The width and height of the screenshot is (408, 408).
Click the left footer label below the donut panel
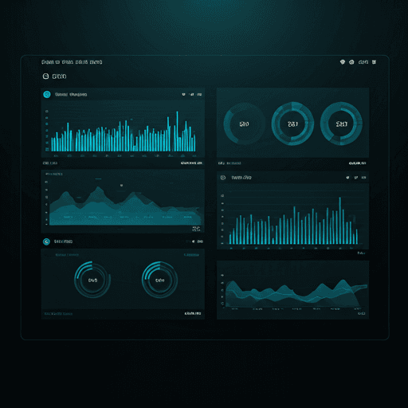(229, 163)
